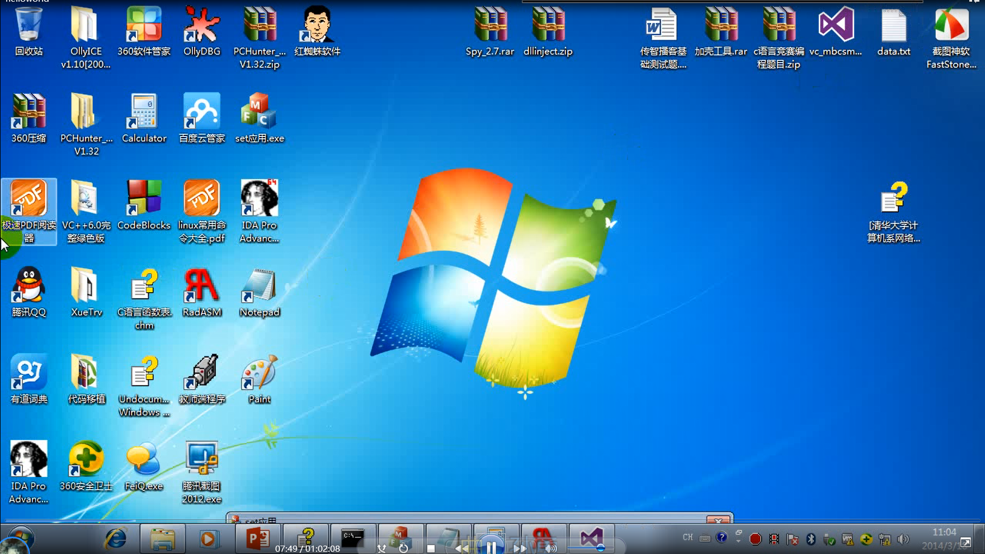Launch the Notepad shortcut
The height and width of the screenshot is (554, 985).
[260, 292]
